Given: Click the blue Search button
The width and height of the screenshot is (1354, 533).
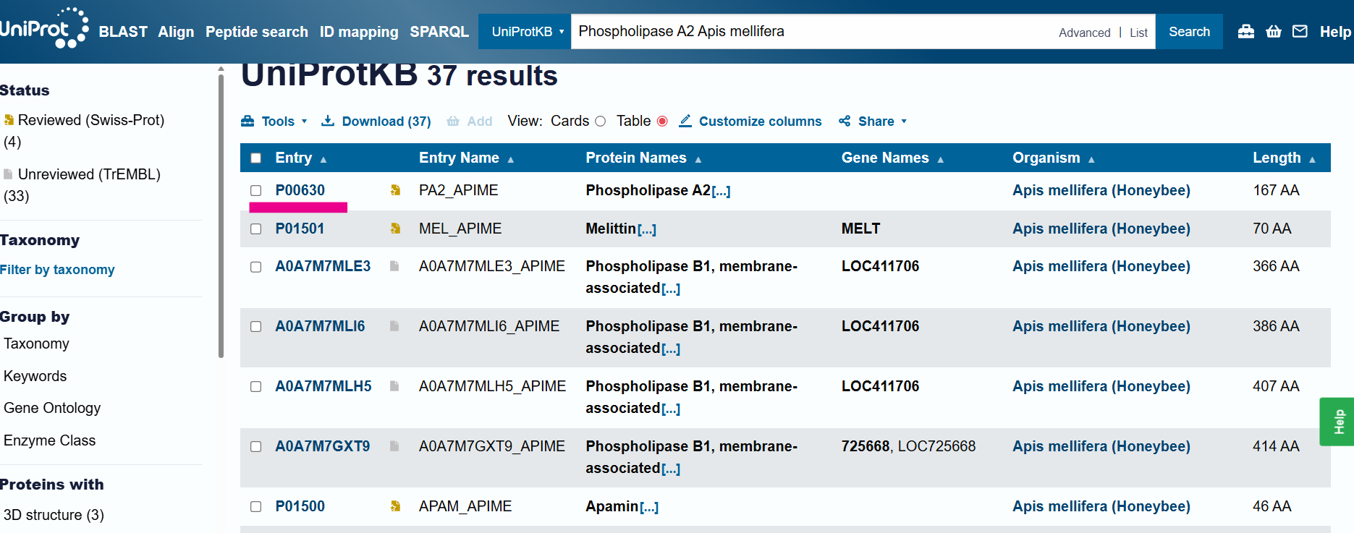Looking at the screenshot, I should [1188, 32].
